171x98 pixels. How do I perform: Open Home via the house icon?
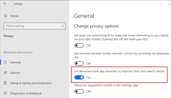click(5, 16)
